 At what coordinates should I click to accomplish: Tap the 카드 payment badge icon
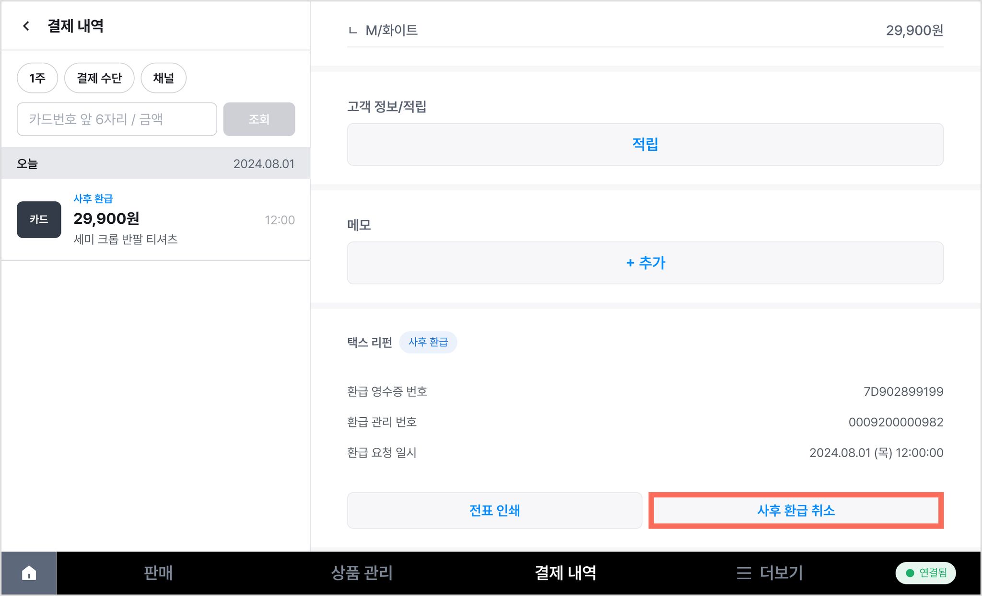coord(39,219)
